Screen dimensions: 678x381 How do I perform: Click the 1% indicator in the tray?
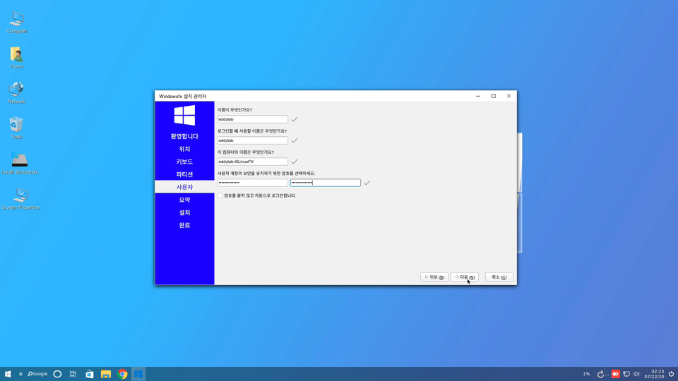click(586, 374)
